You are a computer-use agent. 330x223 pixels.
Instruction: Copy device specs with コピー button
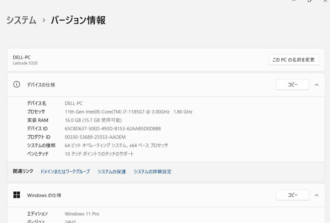(x=293, y=84)
